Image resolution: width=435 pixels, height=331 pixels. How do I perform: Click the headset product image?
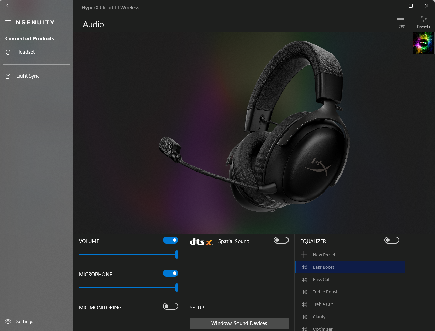click(254, 127)
